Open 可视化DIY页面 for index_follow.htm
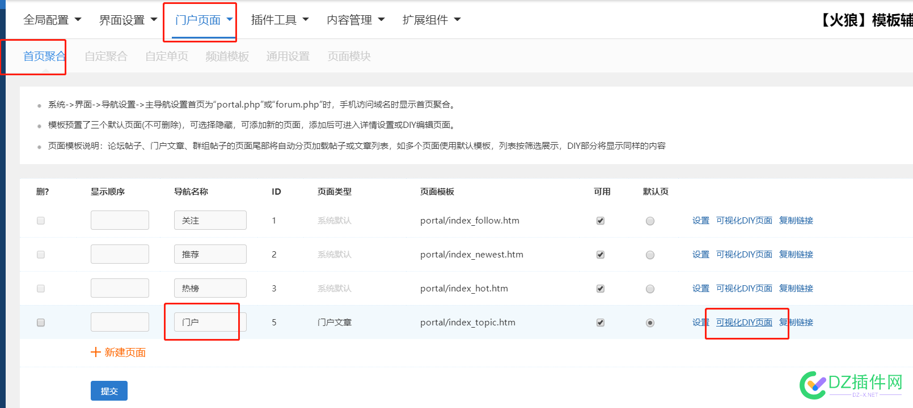 coord(744,221)
